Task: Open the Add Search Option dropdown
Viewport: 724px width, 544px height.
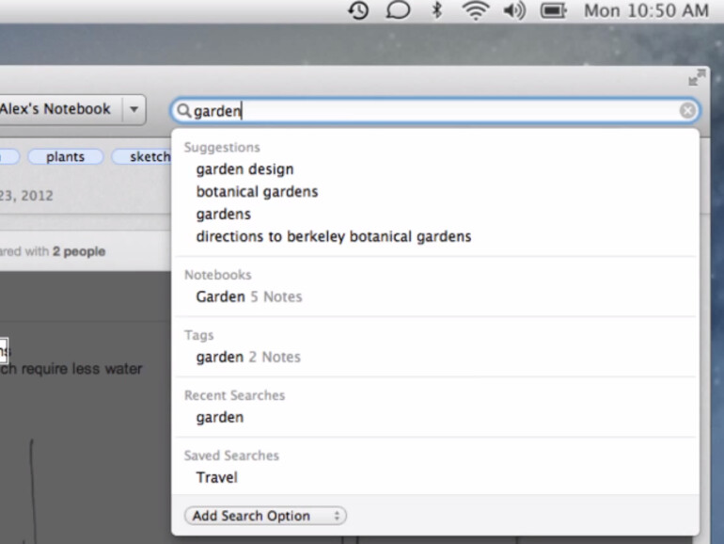Action: click(265, 516)
